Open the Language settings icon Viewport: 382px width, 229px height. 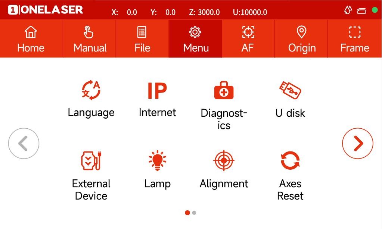tap(91, 90)
